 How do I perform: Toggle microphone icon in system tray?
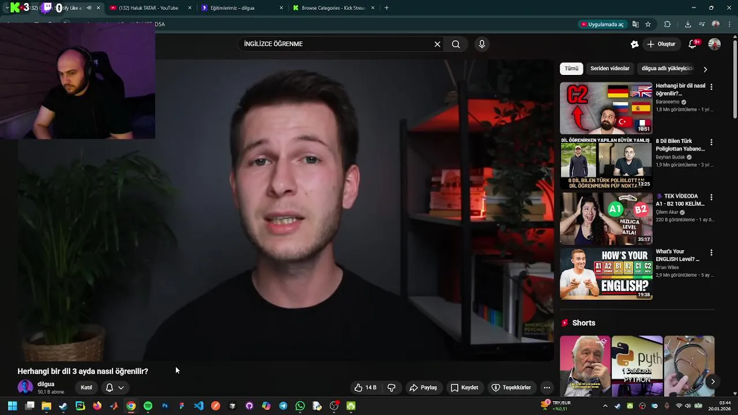[667, 406]
